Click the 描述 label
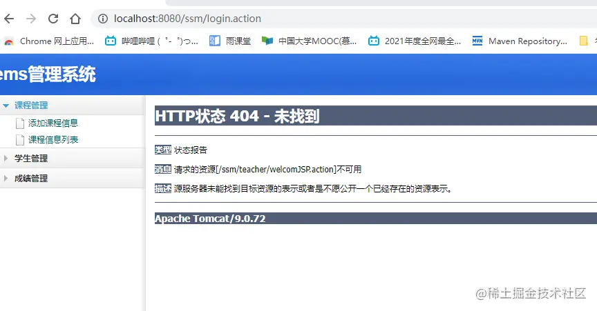Viewport: 597px width, 311px height. pos(163,188)
